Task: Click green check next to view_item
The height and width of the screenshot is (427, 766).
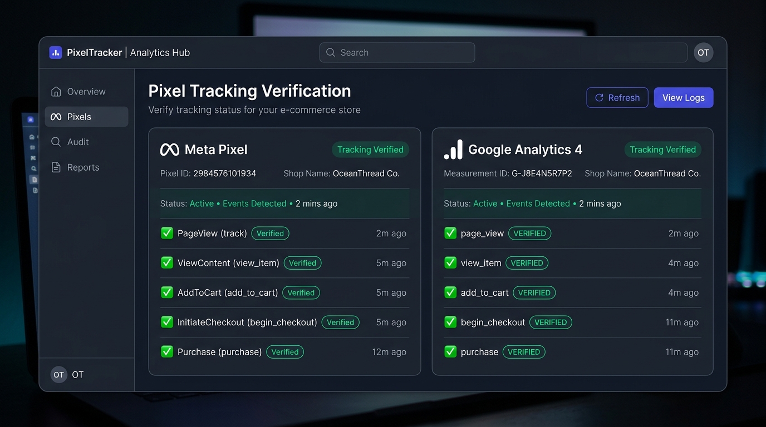Action: [450, 262]
